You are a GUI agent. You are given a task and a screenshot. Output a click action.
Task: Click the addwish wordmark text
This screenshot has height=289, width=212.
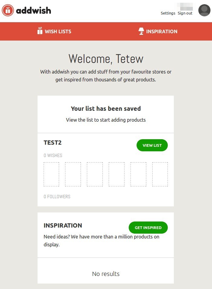tap(33, 11)
